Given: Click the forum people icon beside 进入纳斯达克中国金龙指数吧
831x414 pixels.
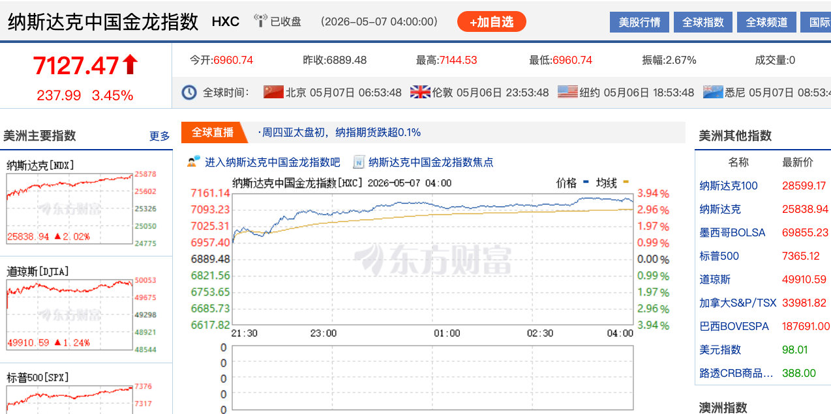Looking at the screenshot, I should [x=194, y=161].
